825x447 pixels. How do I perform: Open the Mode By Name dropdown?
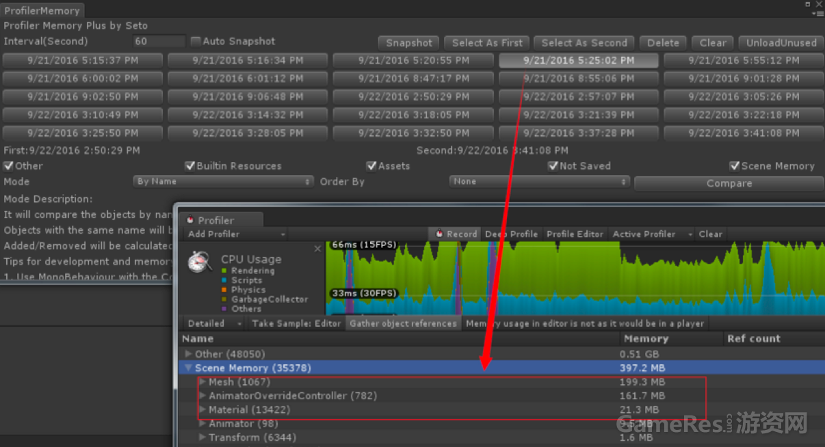point(223,182)
